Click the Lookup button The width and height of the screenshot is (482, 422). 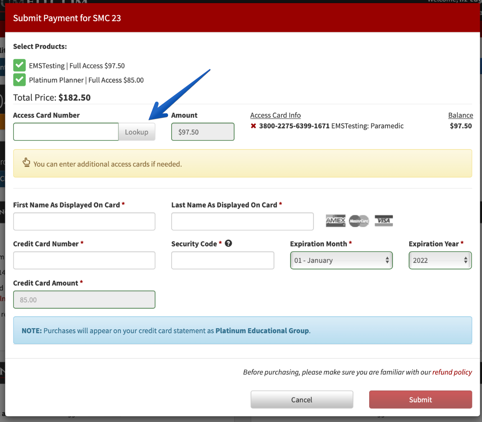click(137, 132)
